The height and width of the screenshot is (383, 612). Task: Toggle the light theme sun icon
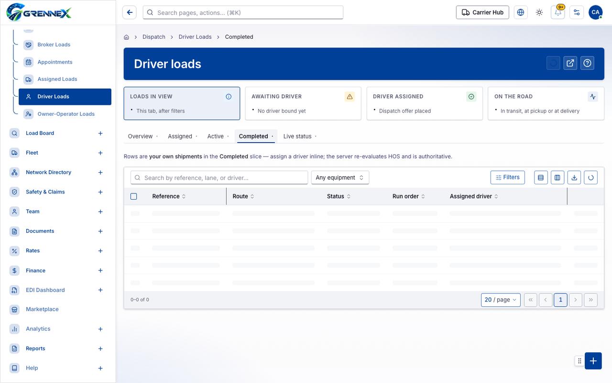click(x=539, y=12)
